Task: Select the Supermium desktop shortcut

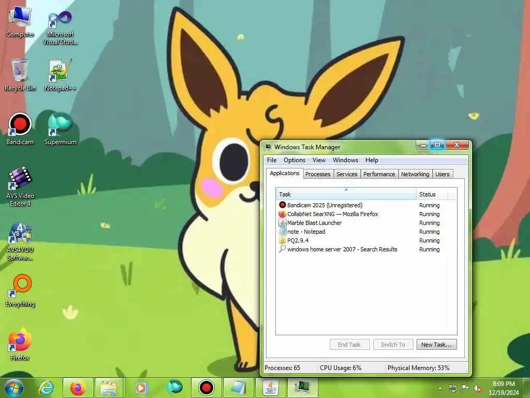Action: click(x=60, y=129)
